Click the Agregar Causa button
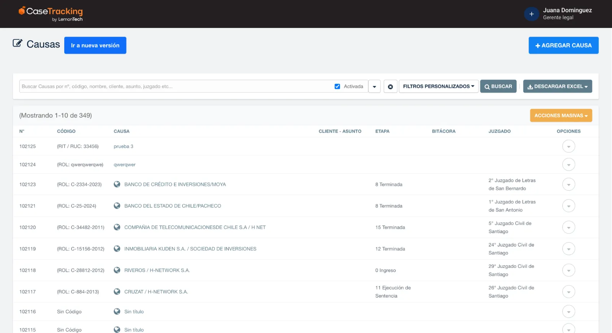The height and width of the screenshot is (333, 612). pos(563,46)
